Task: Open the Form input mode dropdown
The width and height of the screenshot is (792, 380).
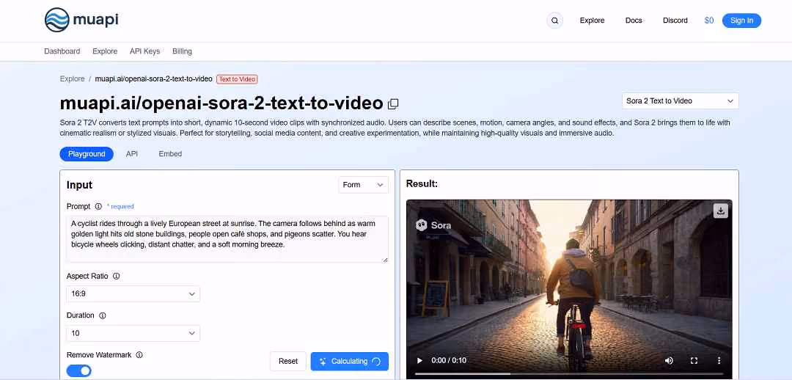Action: (363, 185)
